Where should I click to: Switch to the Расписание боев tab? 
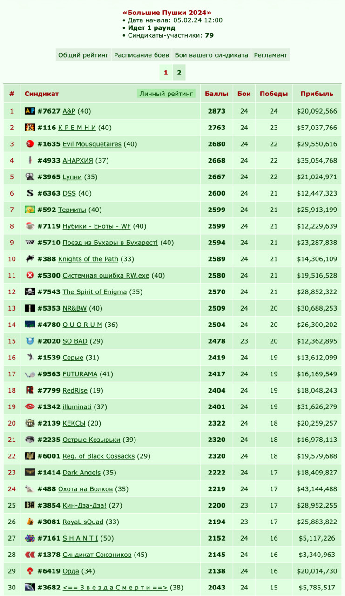142,55
